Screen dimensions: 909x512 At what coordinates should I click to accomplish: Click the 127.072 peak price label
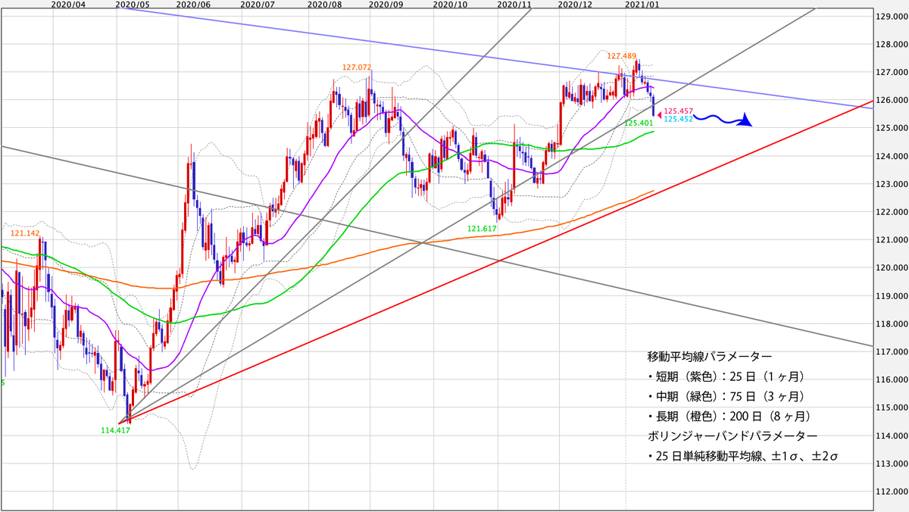point(357,67)
